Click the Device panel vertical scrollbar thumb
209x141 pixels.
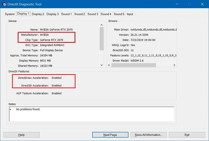tap(101, 38)
